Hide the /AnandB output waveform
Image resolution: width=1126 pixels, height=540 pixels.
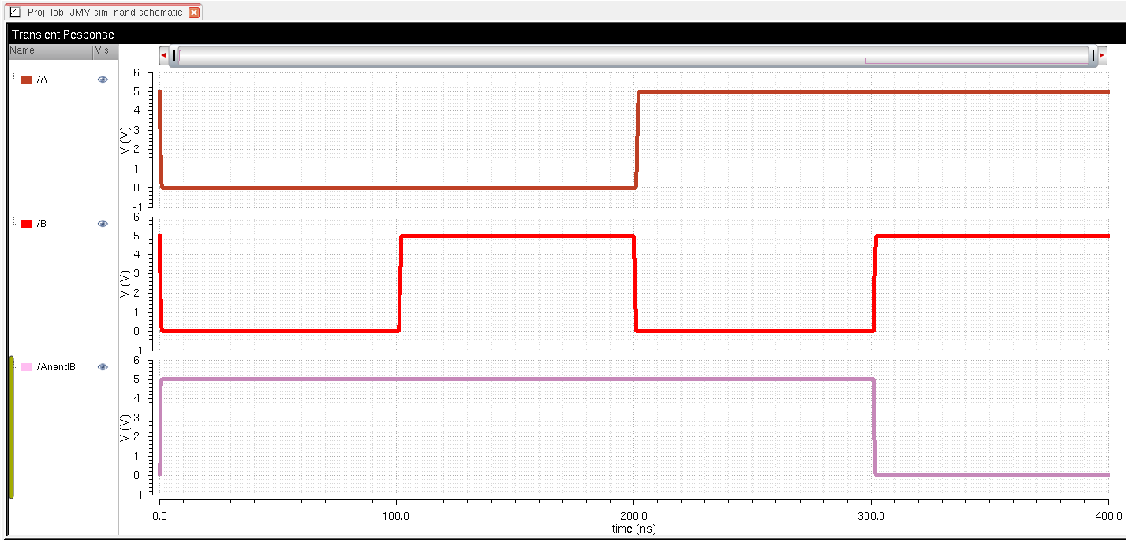point(103,367)
